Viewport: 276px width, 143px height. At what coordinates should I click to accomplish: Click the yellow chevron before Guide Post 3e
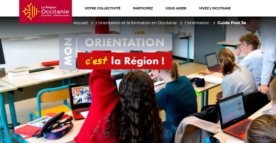214,23
